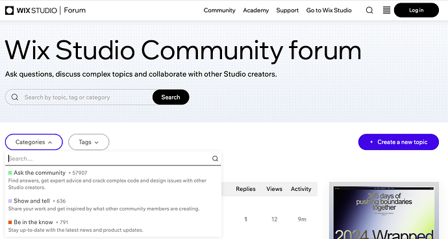This screenshot has height=239, width=448.
Task: Click the Wix Studio Community forum heading
Action: click(183, 51)
